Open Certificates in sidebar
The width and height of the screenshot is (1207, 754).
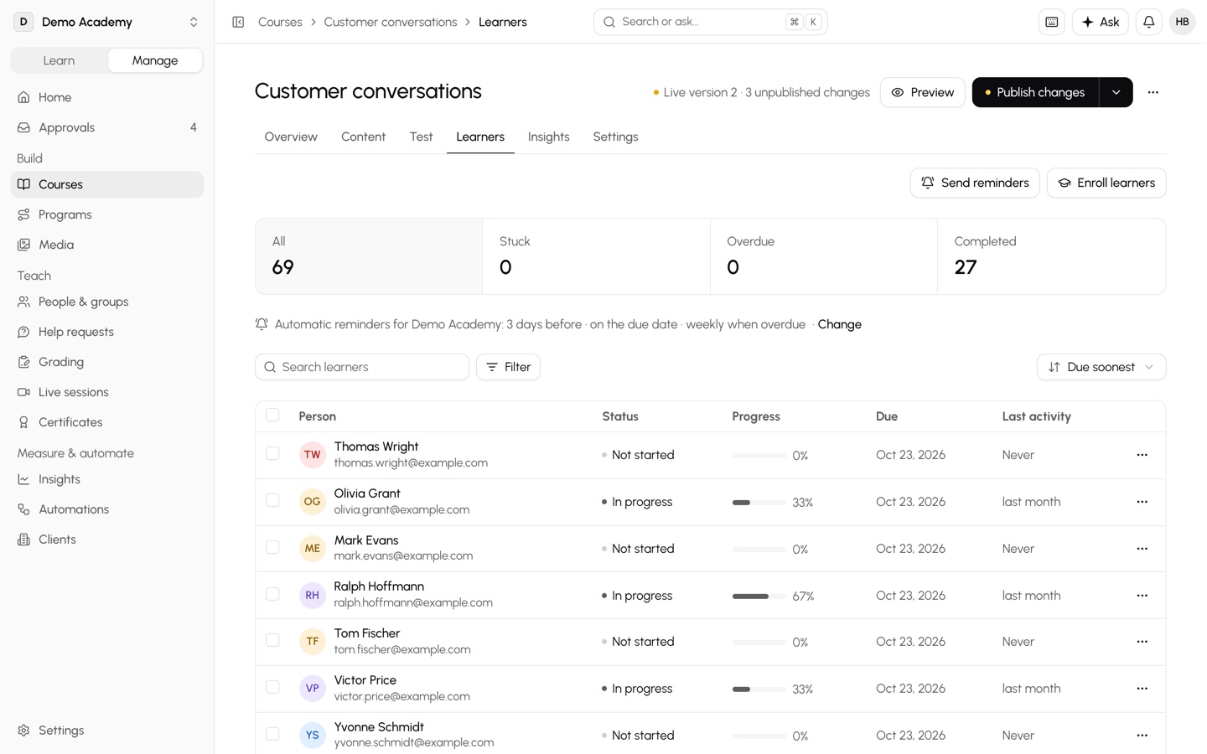pyautogui.click(x=107, y=422)
